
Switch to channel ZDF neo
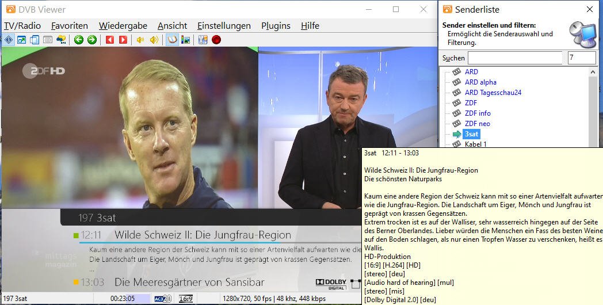477,124
